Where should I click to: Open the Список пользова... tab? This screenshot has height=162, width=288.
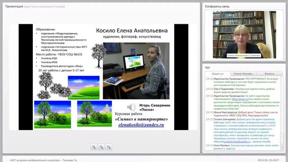click(243, 74)
